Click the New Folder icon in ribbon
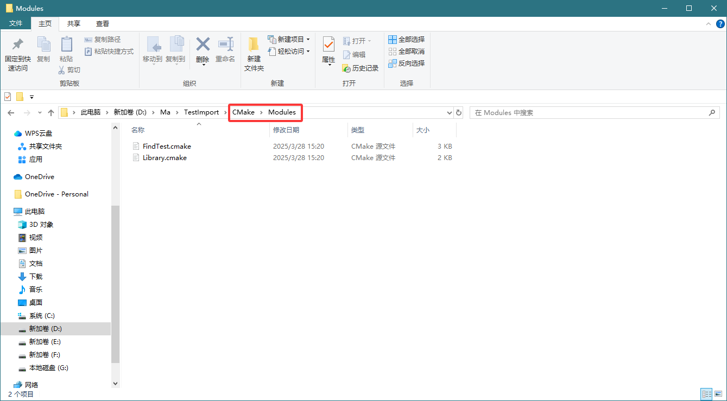Image resolution: width=727 pixels, height=401 pixels. tap(254, 44)
